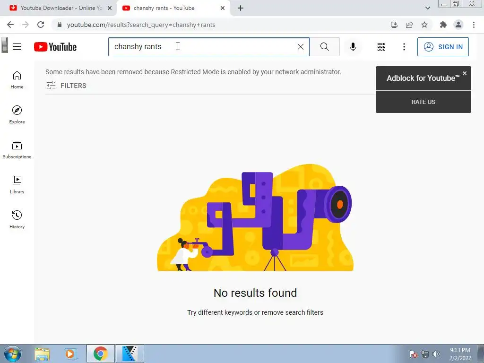Open a new browser tab
The width and height of the screenshot is (484, 363).
pyautogui.click(x=241, y=8)
